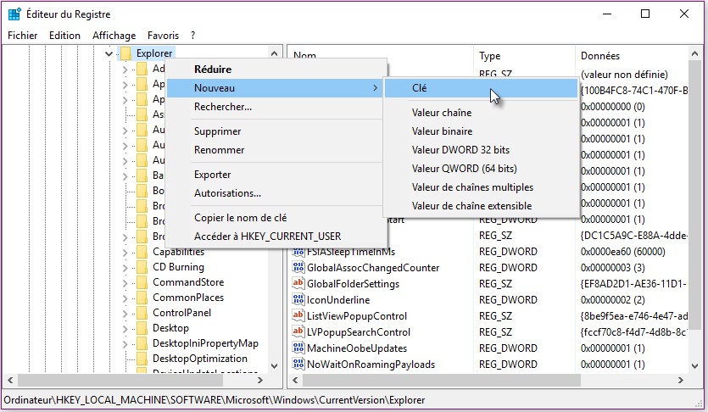708x412 pixels.
Task: Expand the CommandStore key
Action: click(x=125, y=282)
